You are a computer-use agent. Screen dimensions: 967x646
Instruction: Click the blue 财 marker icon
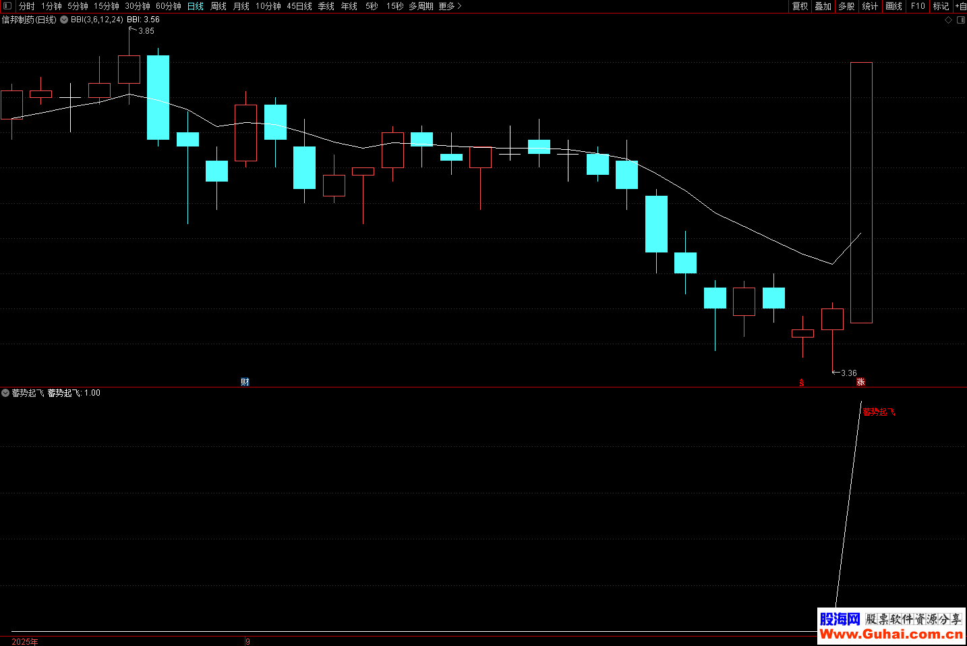(x=245, y=382)
